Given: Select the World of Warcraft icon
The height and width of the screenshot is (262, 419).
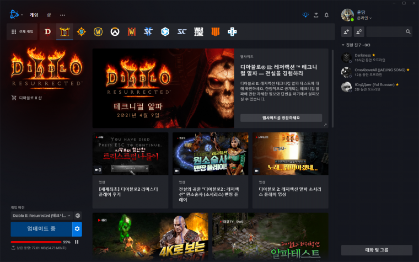Looking at the screenshot, I should tap(98, 32).
